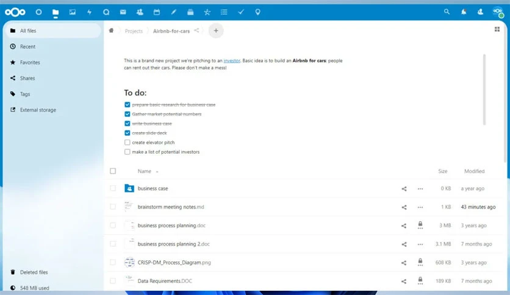
Task: Open Data Requirements.DOC file
Action: click(165, 281)
